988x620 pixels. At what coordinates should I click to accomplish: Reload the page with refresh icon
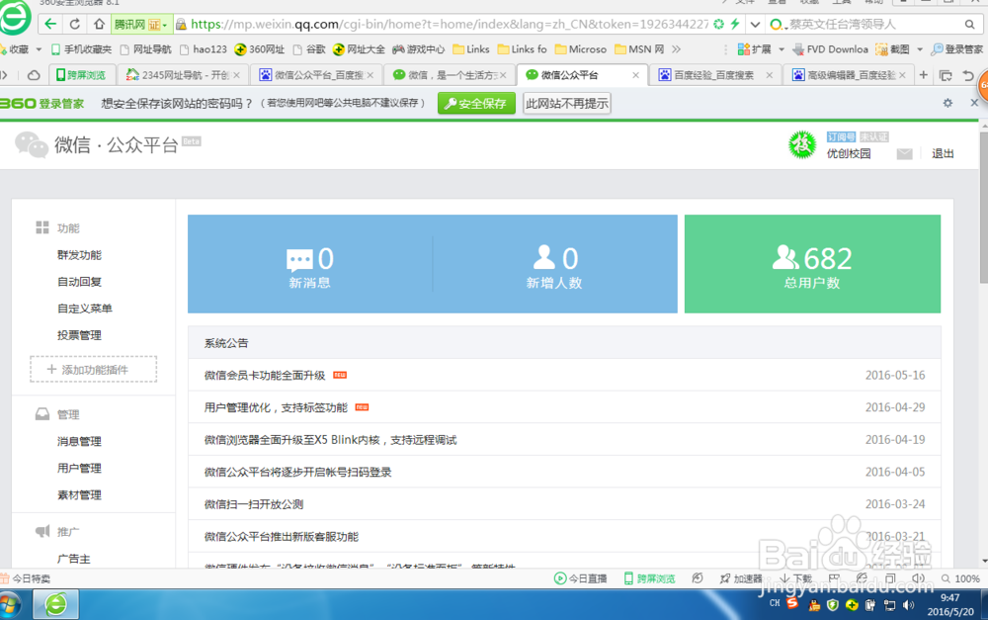click(x=74, y=24)
